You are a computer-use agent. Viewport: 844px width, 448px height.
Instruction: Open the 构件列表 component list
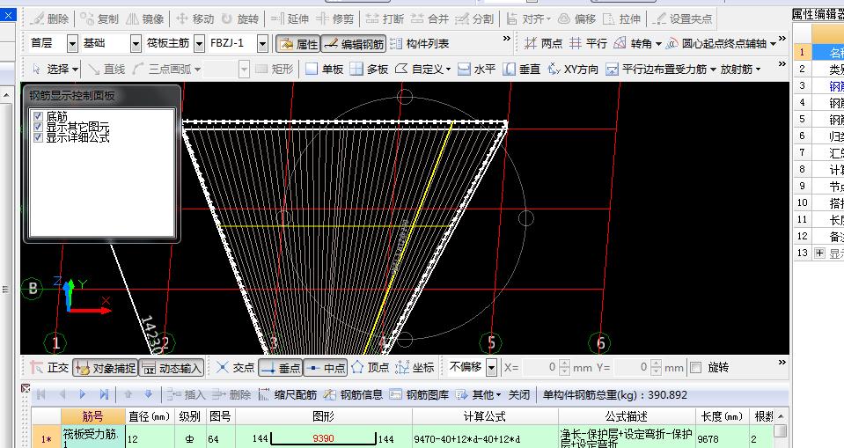[419, 44]
